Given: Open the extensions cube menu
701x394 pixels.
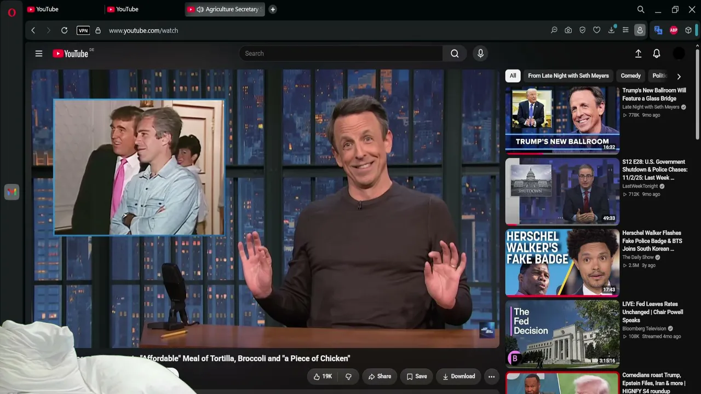Looking at the screenshot, I should coord(688,31).
